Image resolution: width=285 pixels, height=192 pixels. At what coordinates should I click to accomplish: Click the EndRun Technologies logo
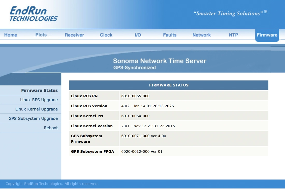coord(34,14)
